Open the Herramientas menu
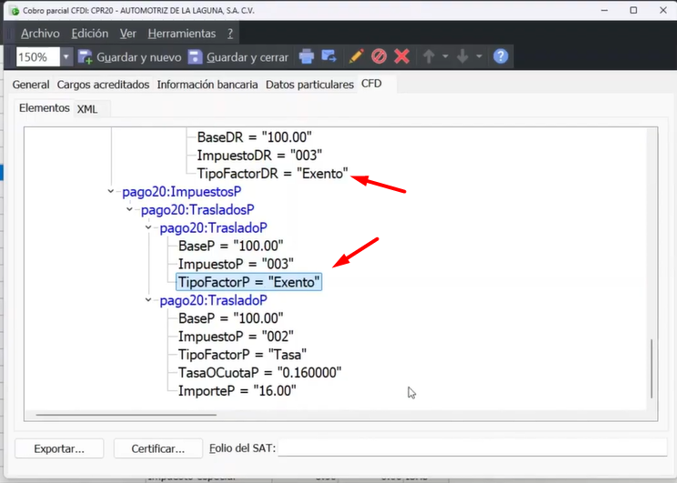Viewport: 677px width, 483px height. pos(181,33)
